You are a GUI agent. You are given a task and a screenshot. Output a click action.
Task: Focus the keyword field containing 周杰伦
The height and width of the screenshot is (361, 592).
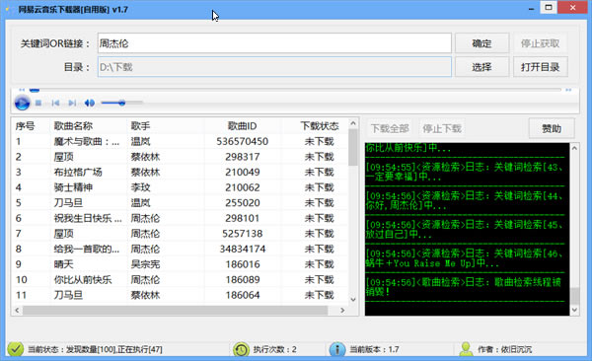point(274,43)
